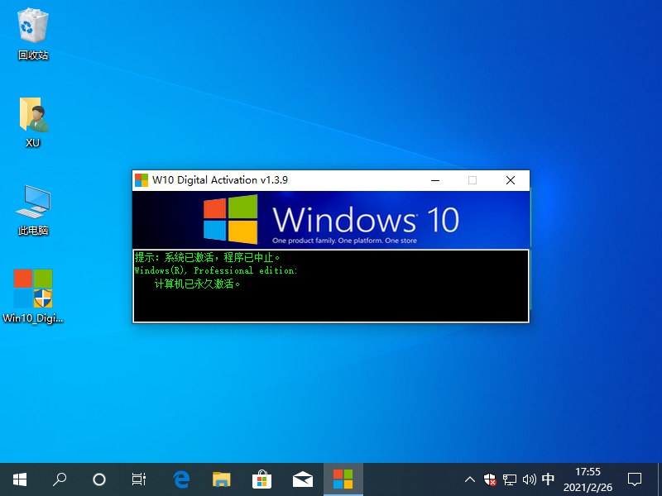Open the Windows Start menu
This screenshot has width=662, height=496.
coord(20,479)
